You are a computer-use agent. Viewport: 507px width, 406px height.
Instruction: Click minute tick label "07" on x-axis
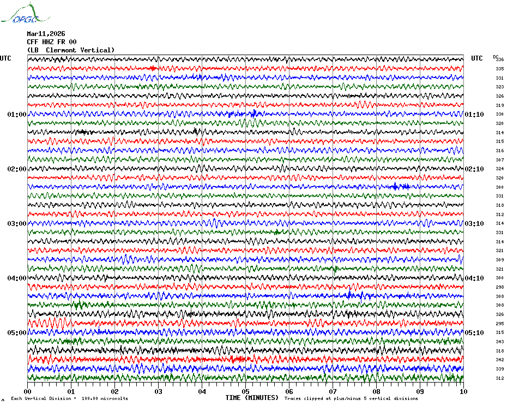point(333,392)
